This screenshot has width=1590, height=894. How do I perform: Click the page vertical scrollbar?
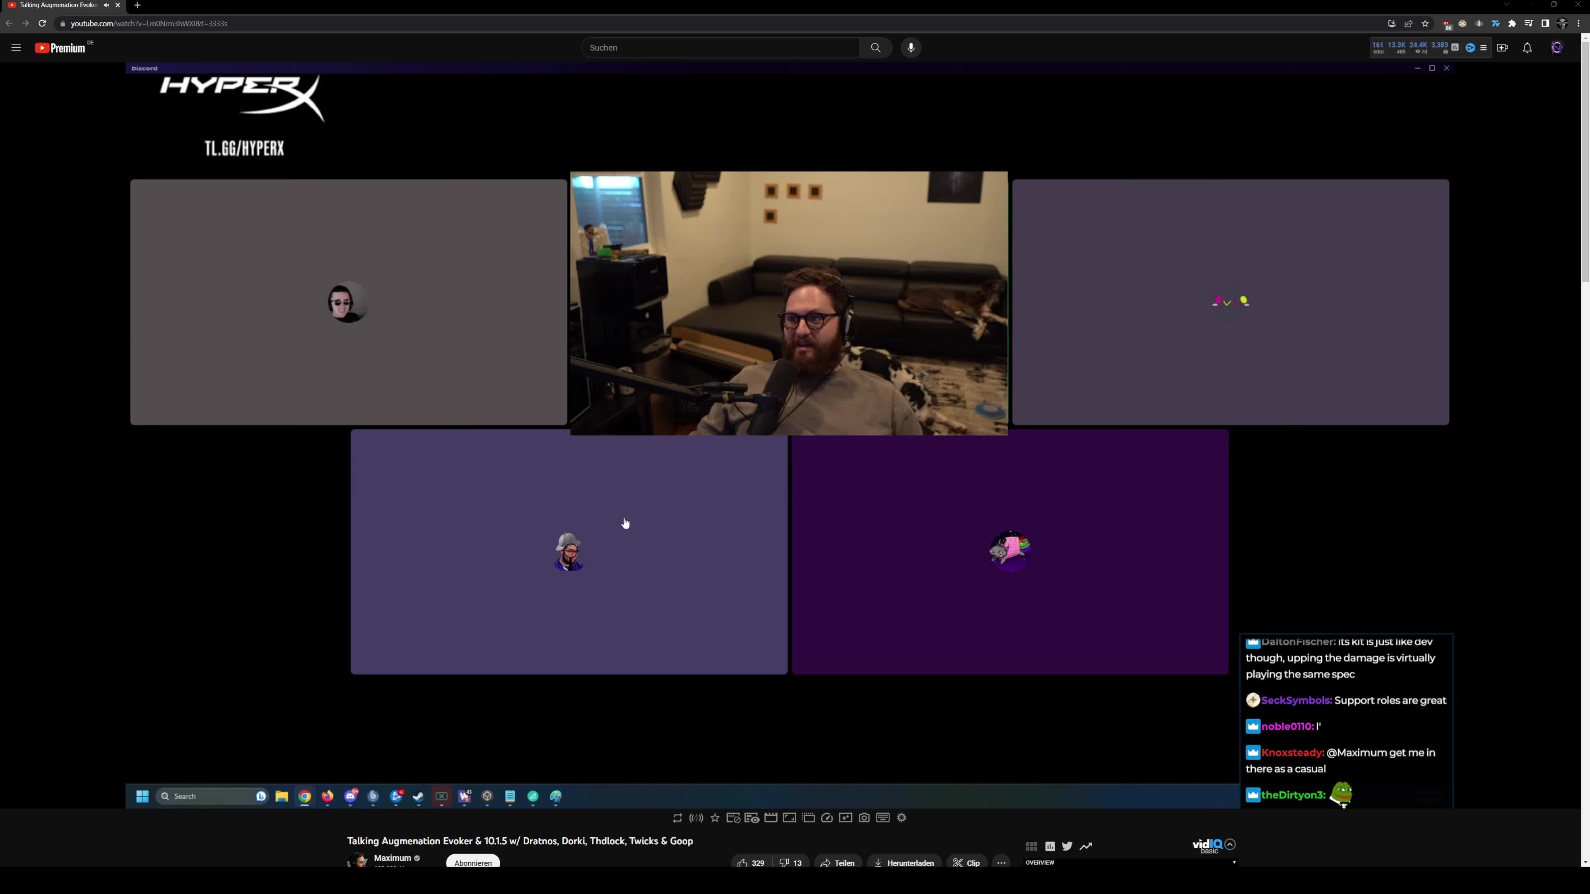[1585, 161]
